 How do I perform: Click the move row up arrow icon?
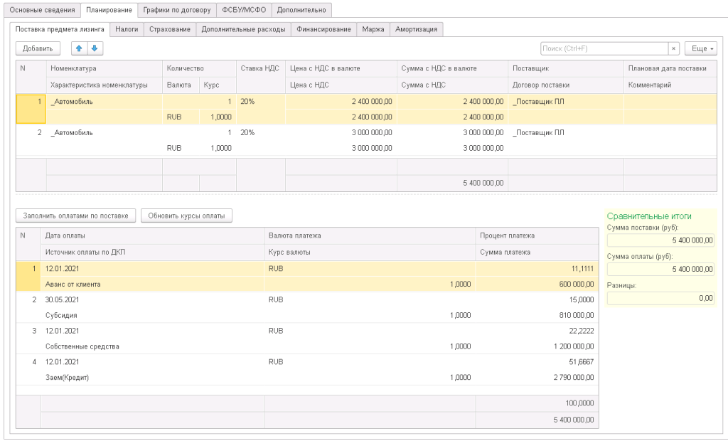tap(78, 48)
